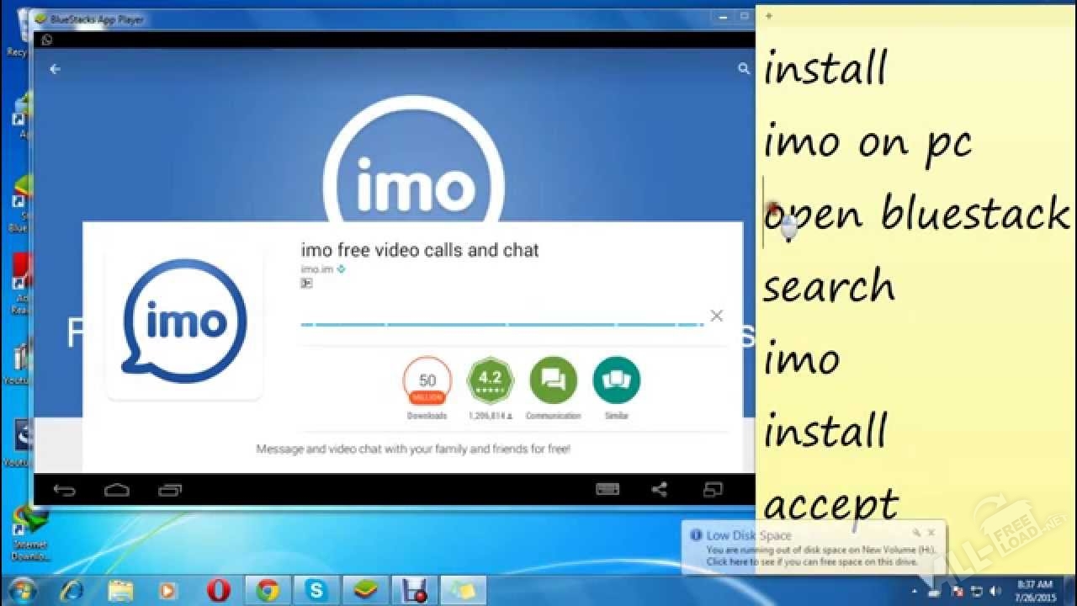Click the imo download progress bar
Screen dimensions: 1077x606
[502, 323]
